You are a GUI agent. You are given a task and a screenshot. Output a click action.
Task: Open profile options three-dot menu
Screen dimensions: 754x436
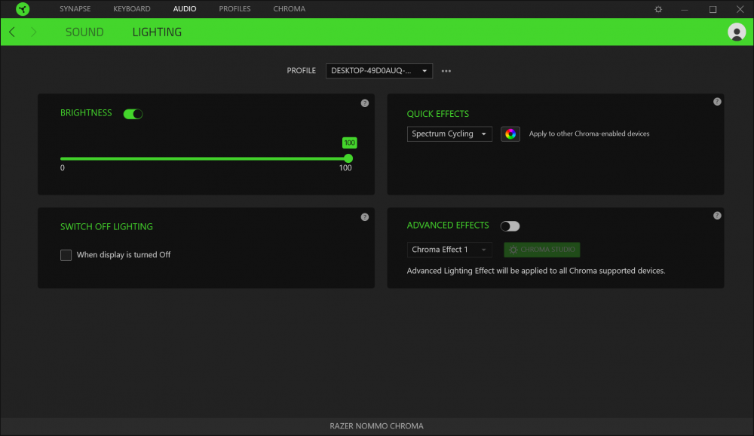click(446, 71)
